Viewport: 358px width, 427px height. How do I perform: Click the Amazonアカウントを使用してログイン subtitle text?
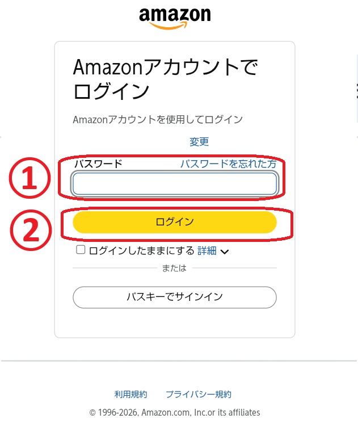click(x=158, y=119)
